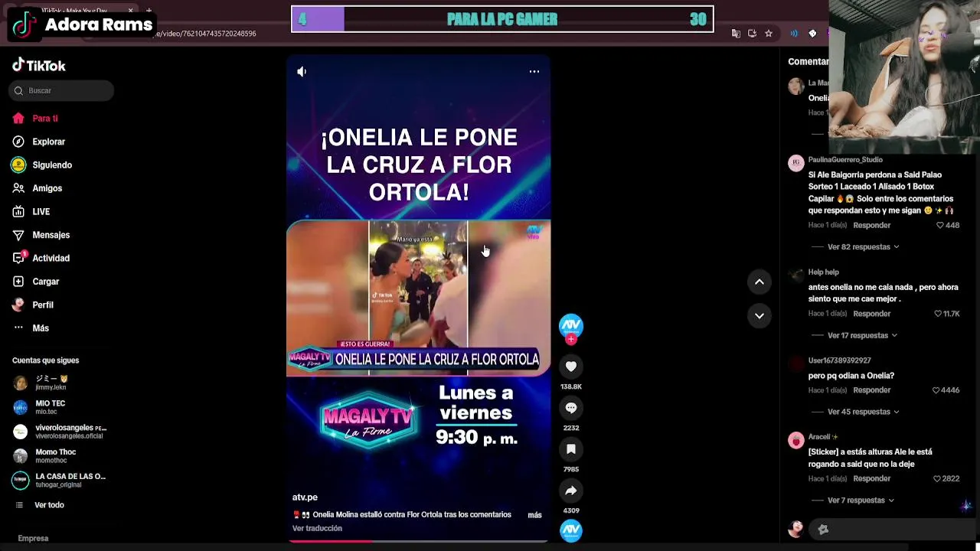
Task: Go to next video with down chevron
Action: coord(759,315)
